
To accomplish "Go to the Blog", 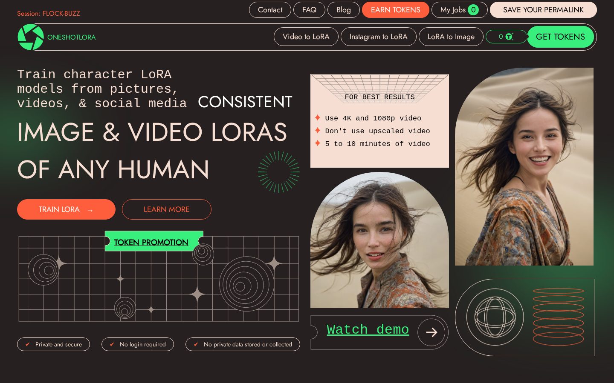I will click(x=343, y=10).
